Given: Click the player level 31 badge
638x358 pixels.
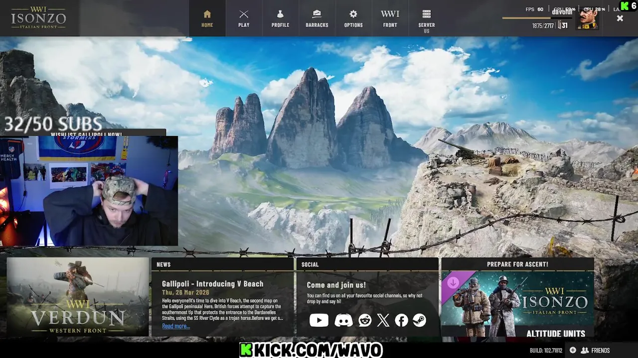Looking at the screenshot, I should click(x=563, y=25).
